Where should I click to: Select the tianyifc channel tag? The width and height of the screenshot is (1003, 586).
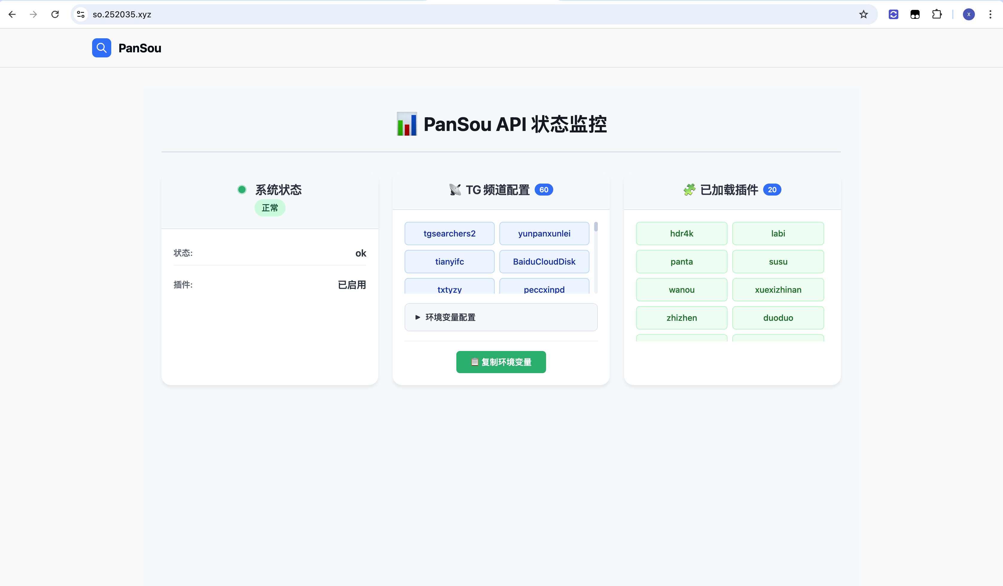click(449, 261)
